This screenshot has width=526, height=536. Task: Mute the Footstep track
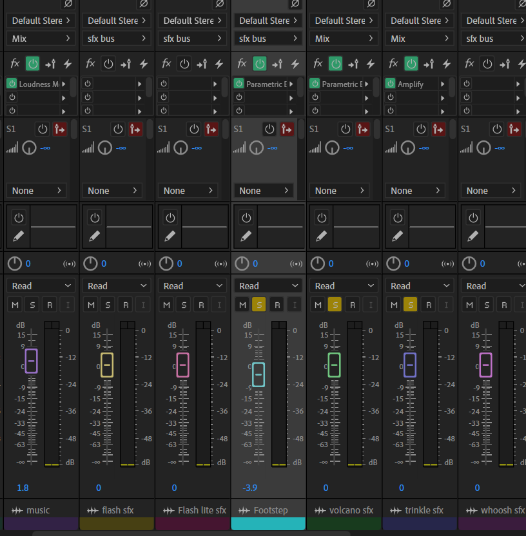(x=242, y=305)
